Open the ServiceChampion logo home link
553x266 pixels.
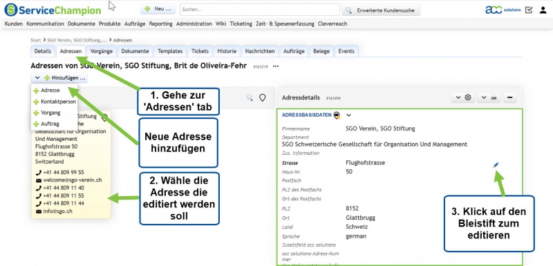pyautogui.click(x=53, y=10)
